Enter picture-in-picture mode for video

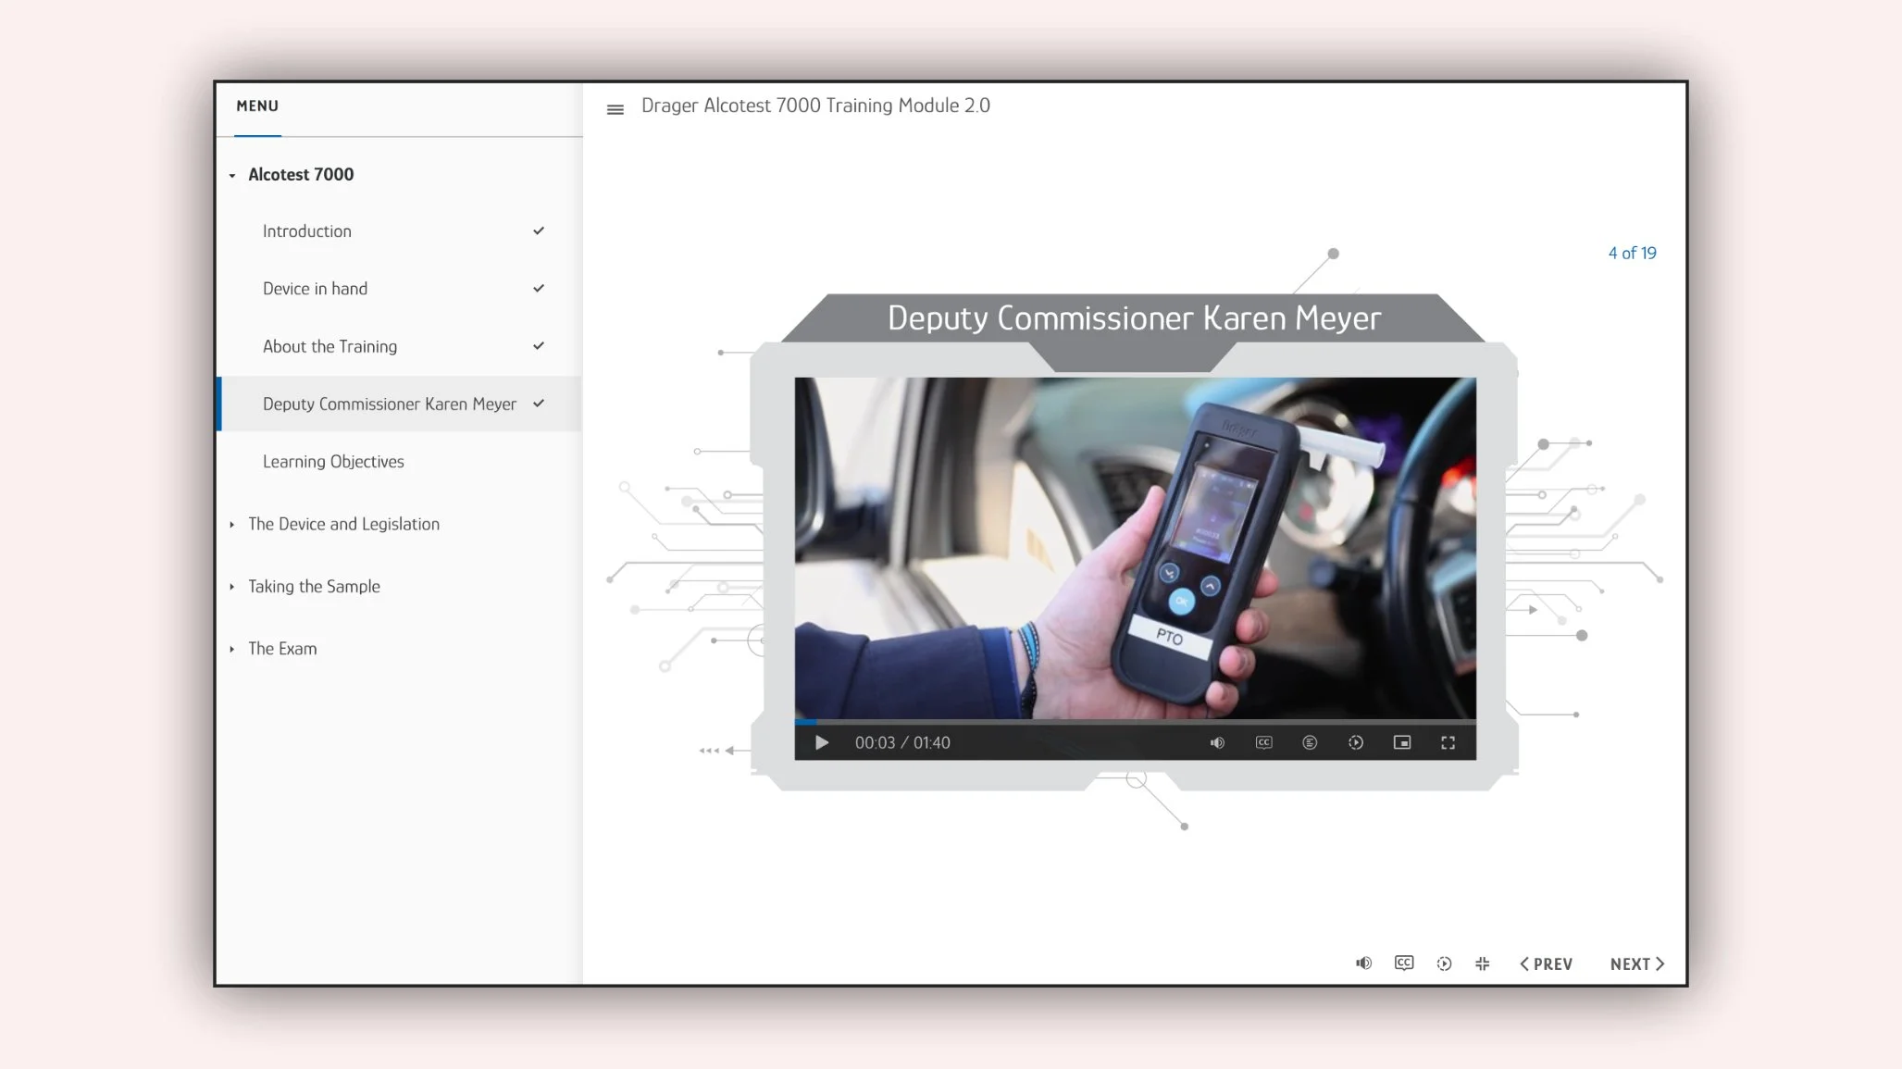[1402, 742]
